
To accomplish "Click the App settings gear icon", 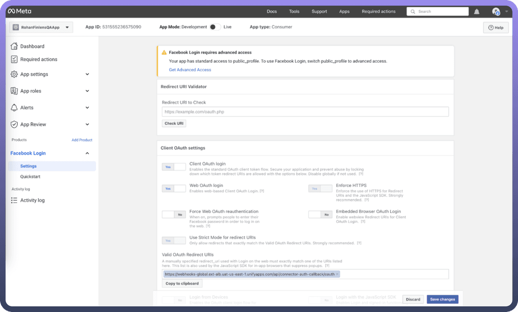I will [14, 74].
